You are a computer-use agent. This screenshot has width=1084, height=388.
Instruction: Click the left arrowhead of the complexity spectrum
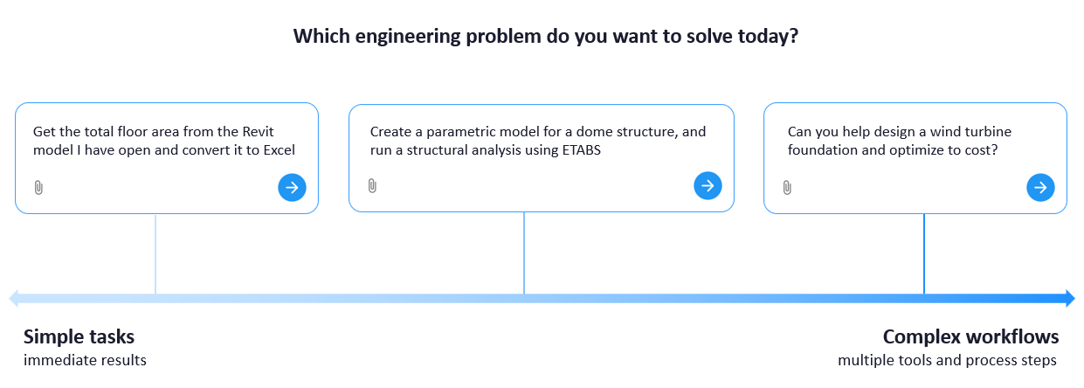click(x=14, y=299)
